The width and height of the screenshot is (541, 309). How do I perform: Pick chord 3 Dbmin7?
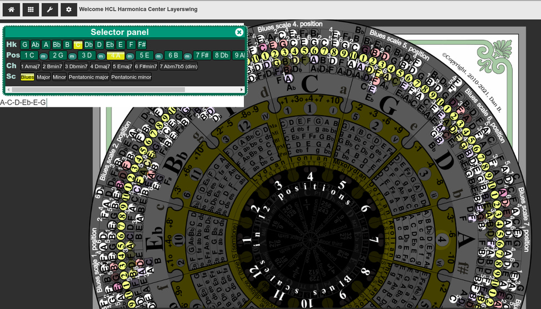[76, 66]
